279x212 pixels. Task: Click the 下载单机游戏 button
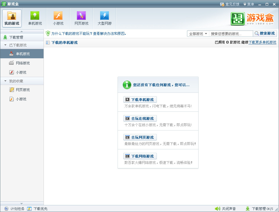pos(140,99)
